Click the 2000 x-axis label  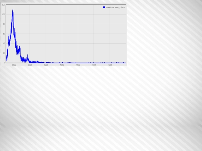point(30,65)
